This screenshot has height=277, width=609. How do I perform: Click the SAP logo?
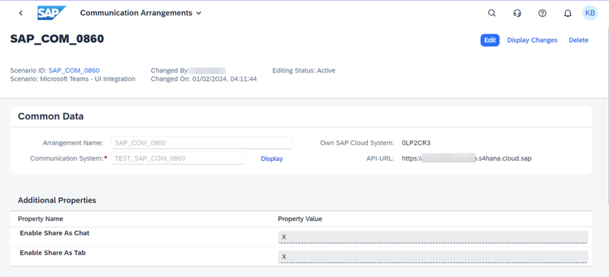point(51,13)
